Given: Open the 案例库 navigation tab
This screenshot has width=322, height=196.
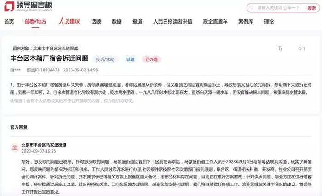Looking at the screenshot, I should (x=246, y=21).
